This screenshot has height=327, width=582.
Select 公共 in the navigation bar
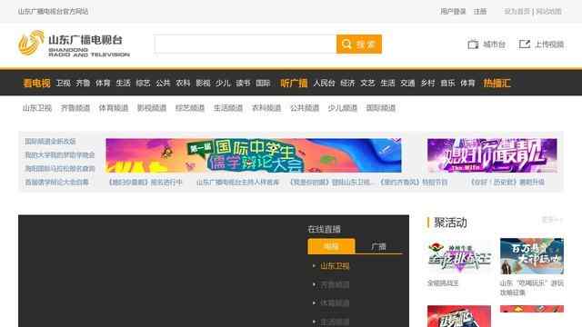click(x=163, y=83)
